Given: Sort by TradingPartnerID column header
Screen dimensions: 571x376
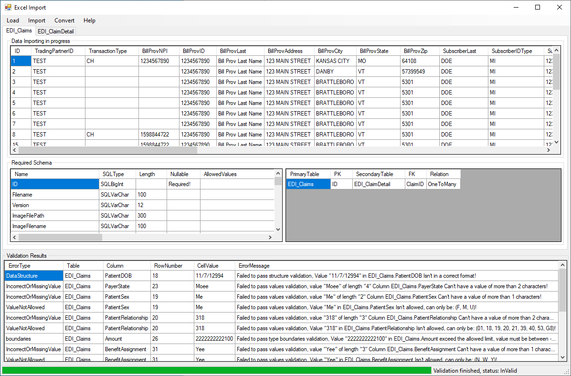Looking at the screenshot, I should [58, 51].
